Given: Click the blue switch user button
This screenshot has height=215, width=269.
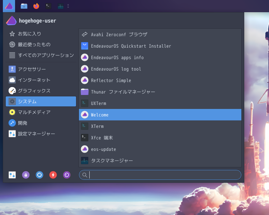Looking at the screenshot, I should pyautogui.click(x=39, y=175).
